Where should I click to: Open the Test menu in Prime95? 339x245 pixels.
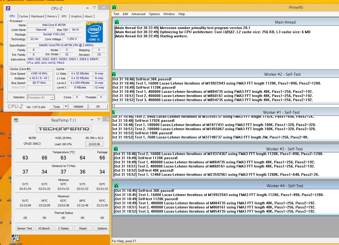[116, 14]
